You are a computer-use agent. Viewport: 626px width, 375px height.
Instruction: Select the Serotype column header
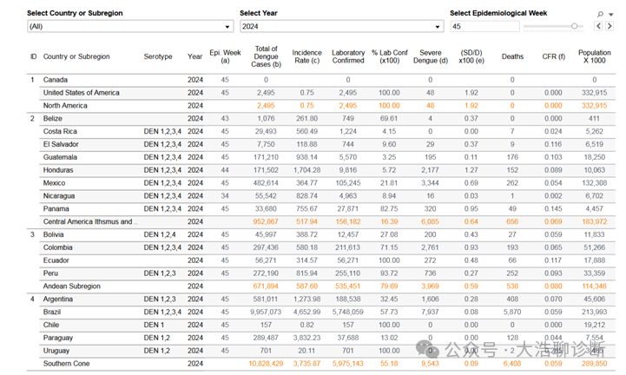(x=158, y=56)
